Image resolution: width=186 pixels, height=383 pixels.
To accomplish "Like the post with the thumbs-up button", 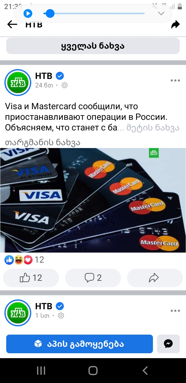I will click(31, 278).
